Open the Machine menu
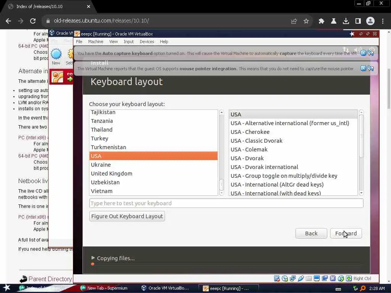This screenshot has width=391, height=293. point(95,42)
